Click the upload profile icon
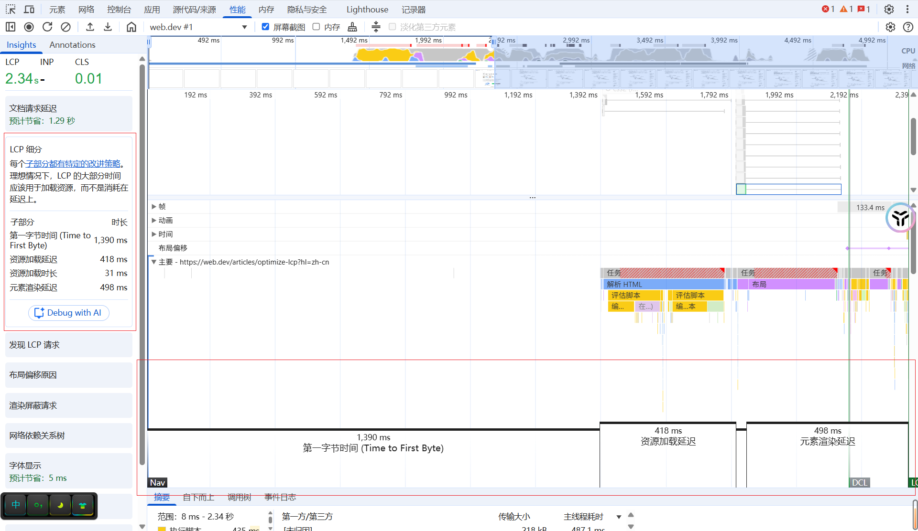918x531 pixels. (90, 27)
